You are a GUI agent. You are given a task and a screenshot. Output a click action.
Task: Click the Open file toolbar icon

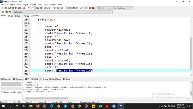coord(6,8)
